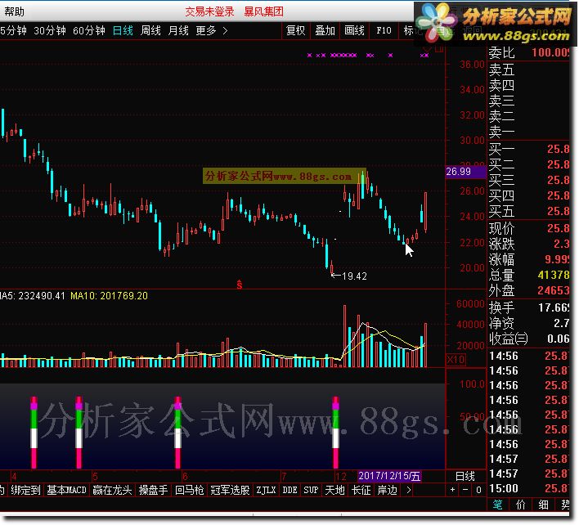Click the 涨幅 change percent row
The width and height of the screenshot is (579, 525).
click(528, 259)
